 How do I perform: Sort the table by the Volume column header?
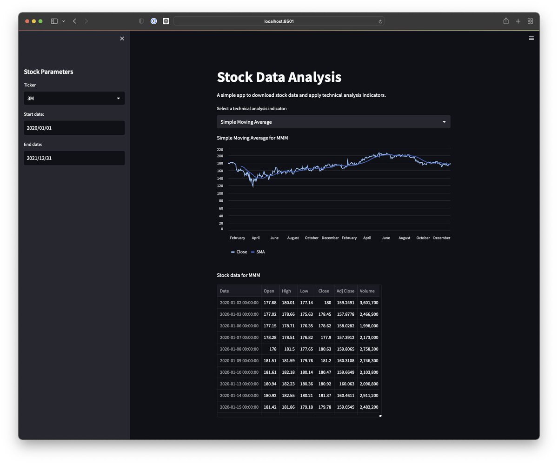click(x=367, y=291)
